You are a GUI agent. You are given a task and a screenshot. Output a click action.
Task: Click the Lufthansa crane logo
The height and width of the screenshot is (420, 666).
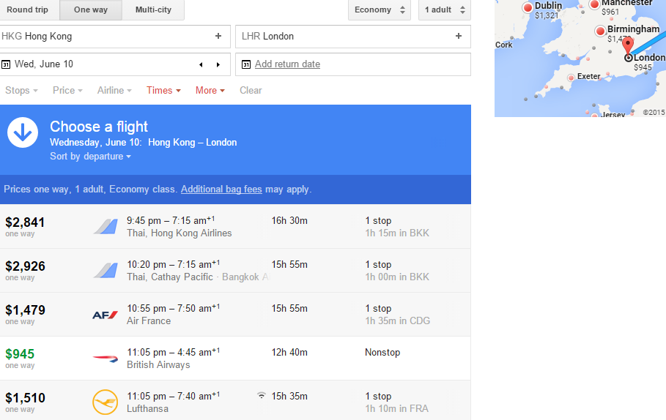coord(105,402)
